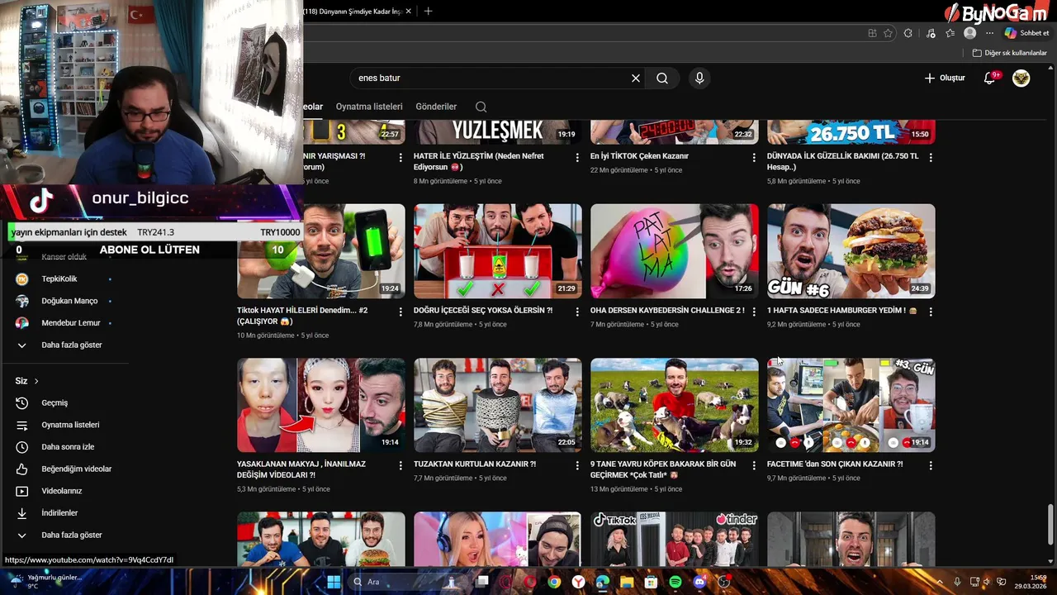Open more options for 9 TANE YAVRU KÖPEK video
Viewport: 1057px width, 595px height.
coord(754,465)
